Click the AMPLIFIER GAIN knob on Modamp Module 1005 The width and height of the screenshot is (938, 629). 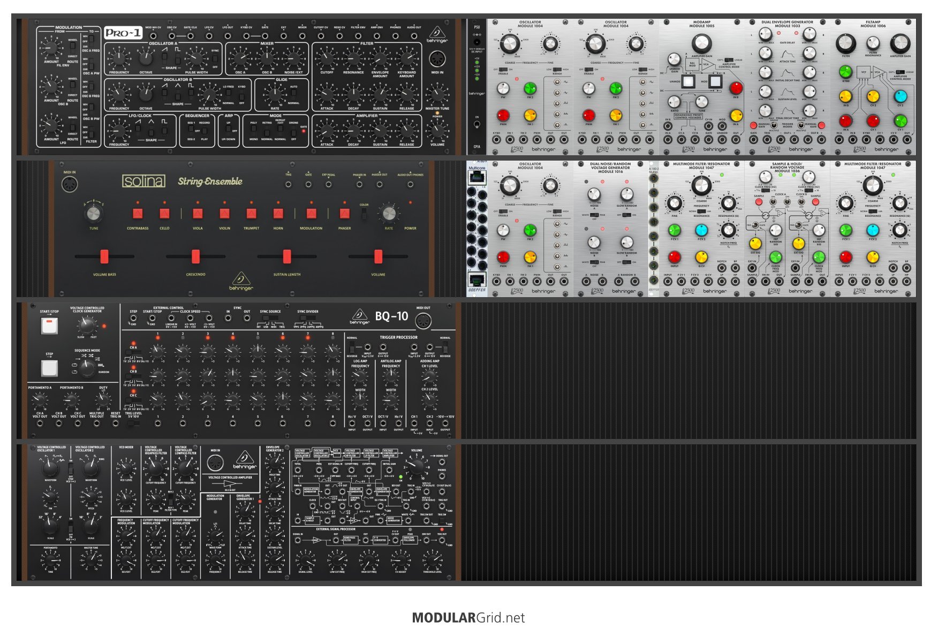click(701, 44)
